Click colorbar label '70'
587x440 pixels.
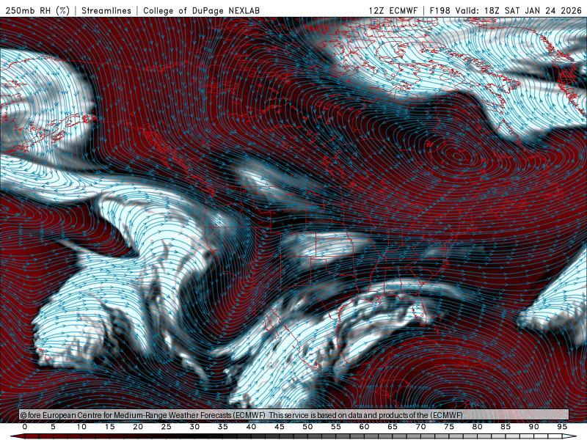click(420, 427)
